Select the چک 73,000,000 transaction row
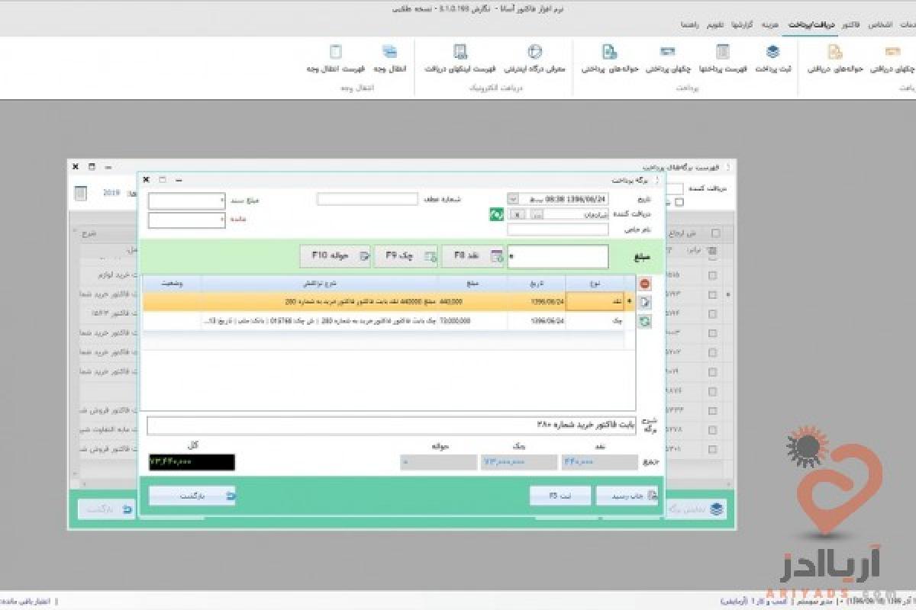Screen dimensions: 916x610 [x=389, y=321]
